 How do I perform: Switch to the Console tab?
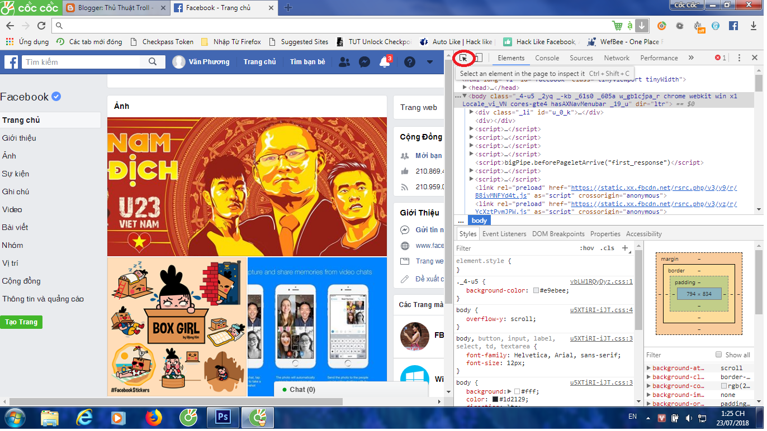click(x=547, y=58)
